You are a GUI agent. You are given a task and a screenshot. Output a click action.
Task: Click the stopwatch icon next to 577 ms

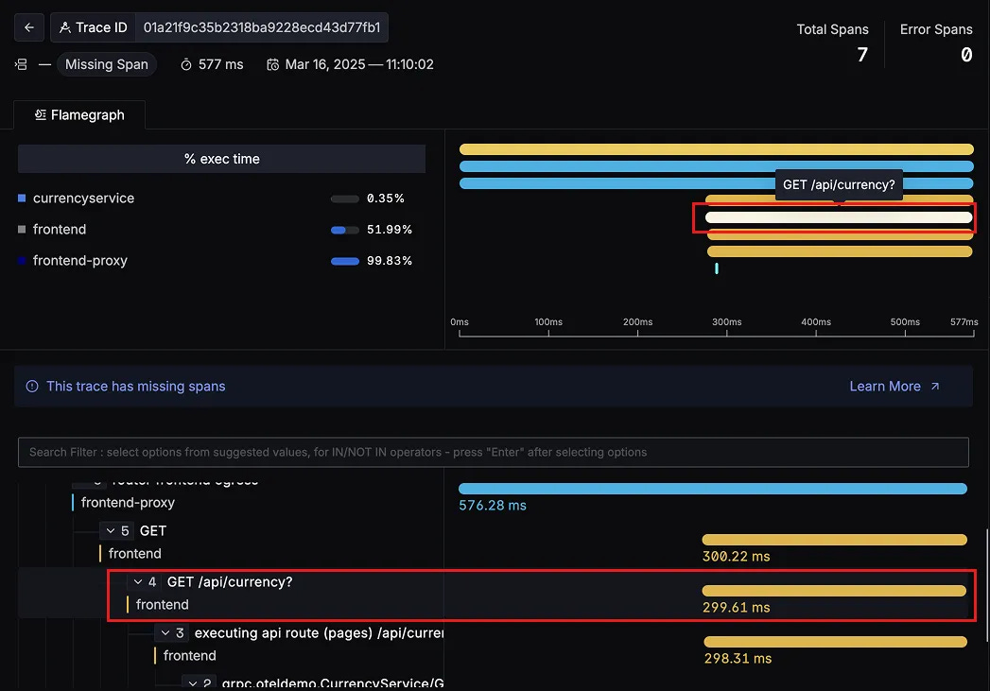pyautogui.click(x=186, y=64)
